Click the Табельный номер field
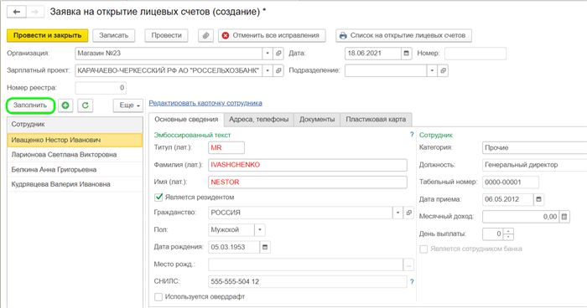Image resolution: width=587 pixels, height=308 pixels. (x=511, y=182)
